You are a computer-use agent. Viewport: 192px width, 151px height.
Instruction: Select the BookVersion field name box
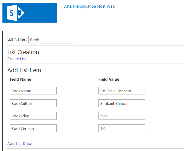coord(33,128)
